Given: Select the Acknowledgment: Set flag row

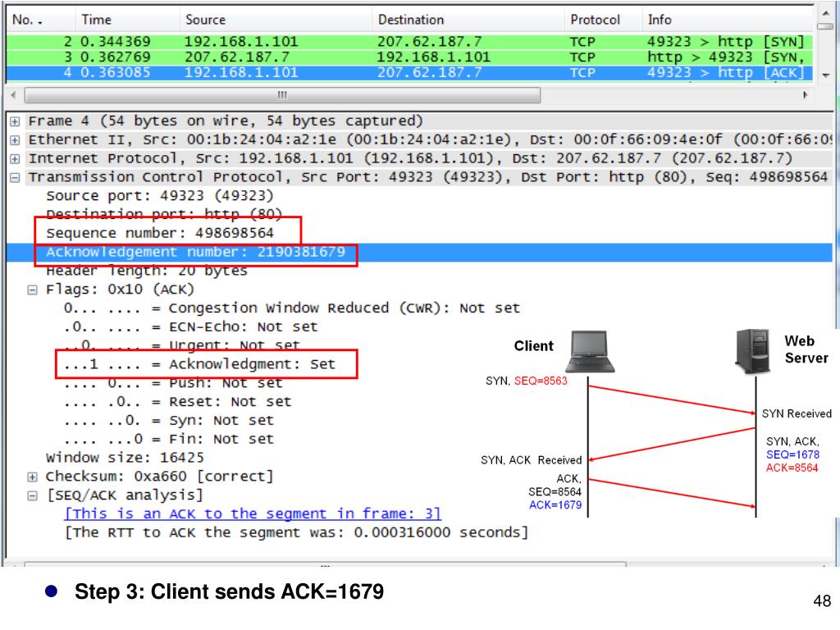Looking at the screenshot, I should (x=199, y=364).
